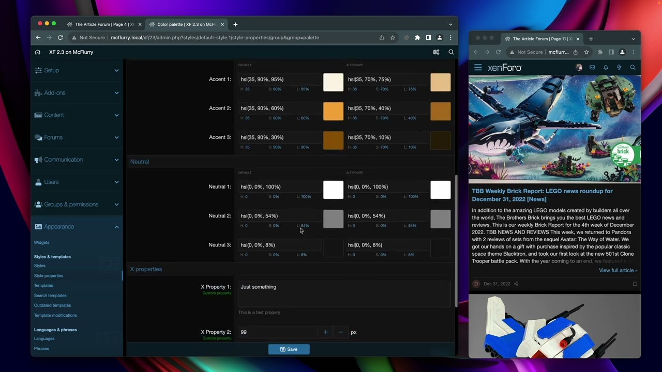Expand the Users sidebar section

click(77, 182)
